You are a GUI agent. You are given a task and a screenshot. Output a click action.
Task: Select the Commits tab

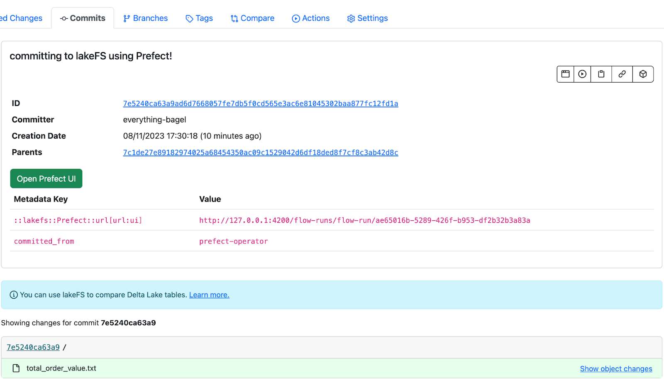coord(83,18)
